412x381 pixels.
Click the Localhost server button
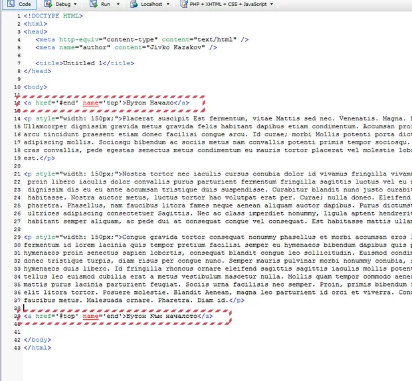[x=147, y=4]
